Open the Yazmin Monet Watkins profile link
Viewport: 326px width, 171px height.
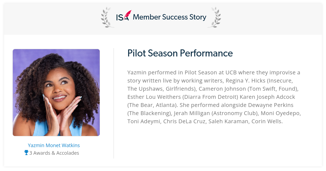[x=54, y=145]
